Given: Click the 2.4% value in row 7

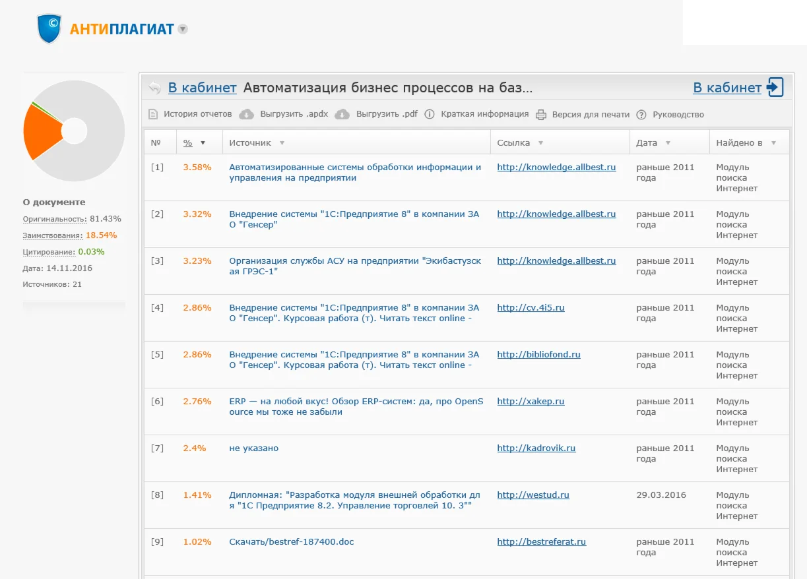Looking at the screenshot, I should coord(195,448).
